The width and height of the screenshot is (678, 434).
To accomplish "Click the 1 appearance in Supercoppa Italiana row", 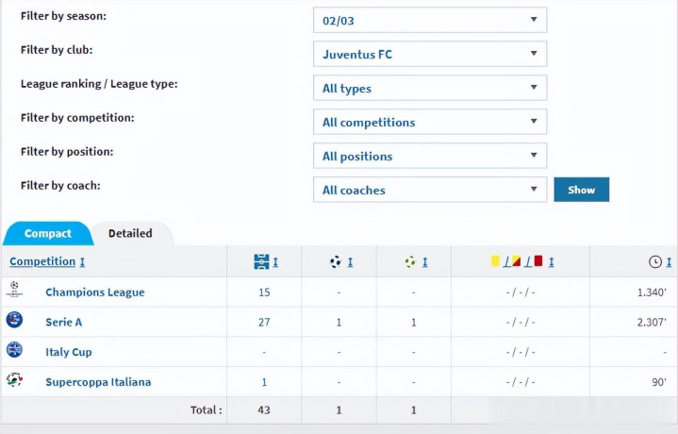I will 264,382.
